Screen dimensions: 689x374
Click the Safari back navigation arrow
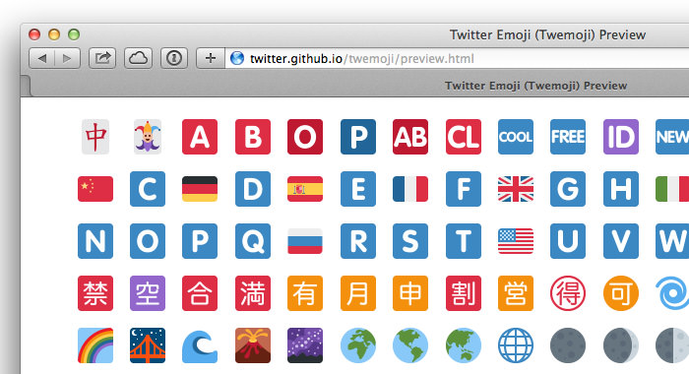click(42, 58)
